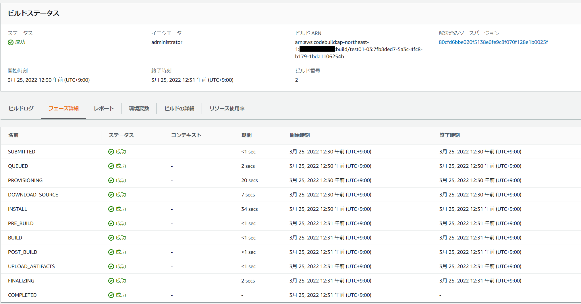Click the success icon beside DOWNLOAD_SOURCE

point(111,194)
